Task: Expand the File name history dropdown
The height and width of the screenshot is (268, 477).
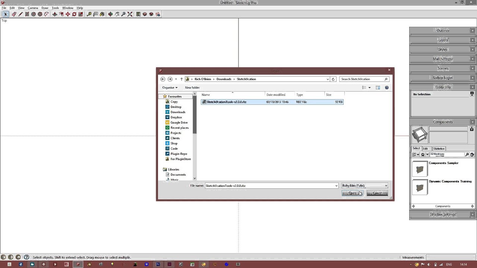Action: [336, 185]
